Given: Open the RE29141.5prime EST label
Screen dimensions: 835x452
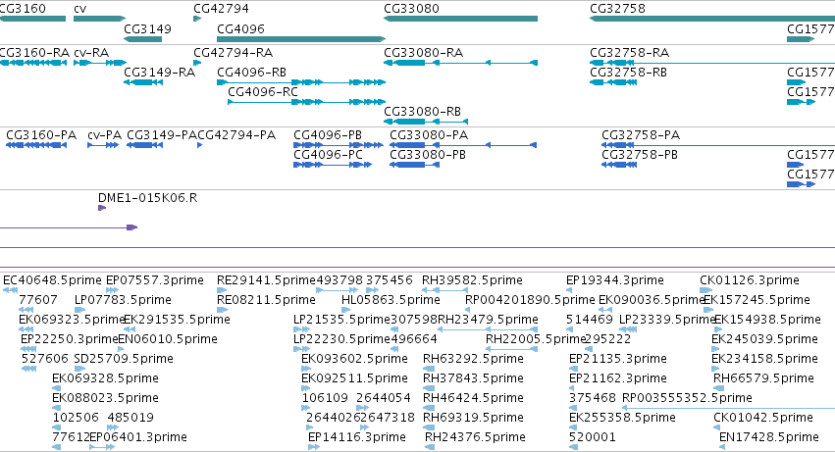Looking at the screenshot, I should pyautogui.click(x=266, y=280).
